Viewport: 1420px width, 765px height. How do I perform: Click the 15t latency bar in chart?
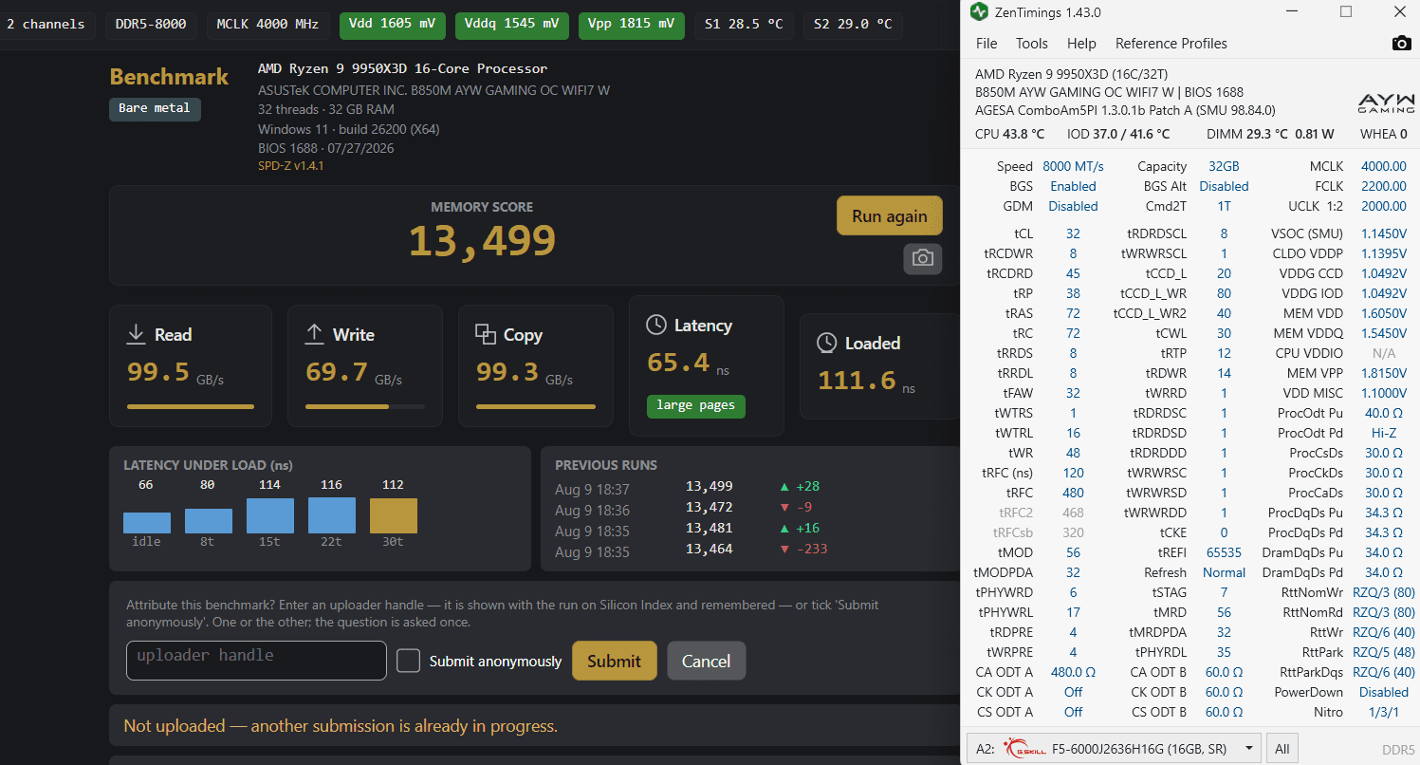tap(270, 516)
